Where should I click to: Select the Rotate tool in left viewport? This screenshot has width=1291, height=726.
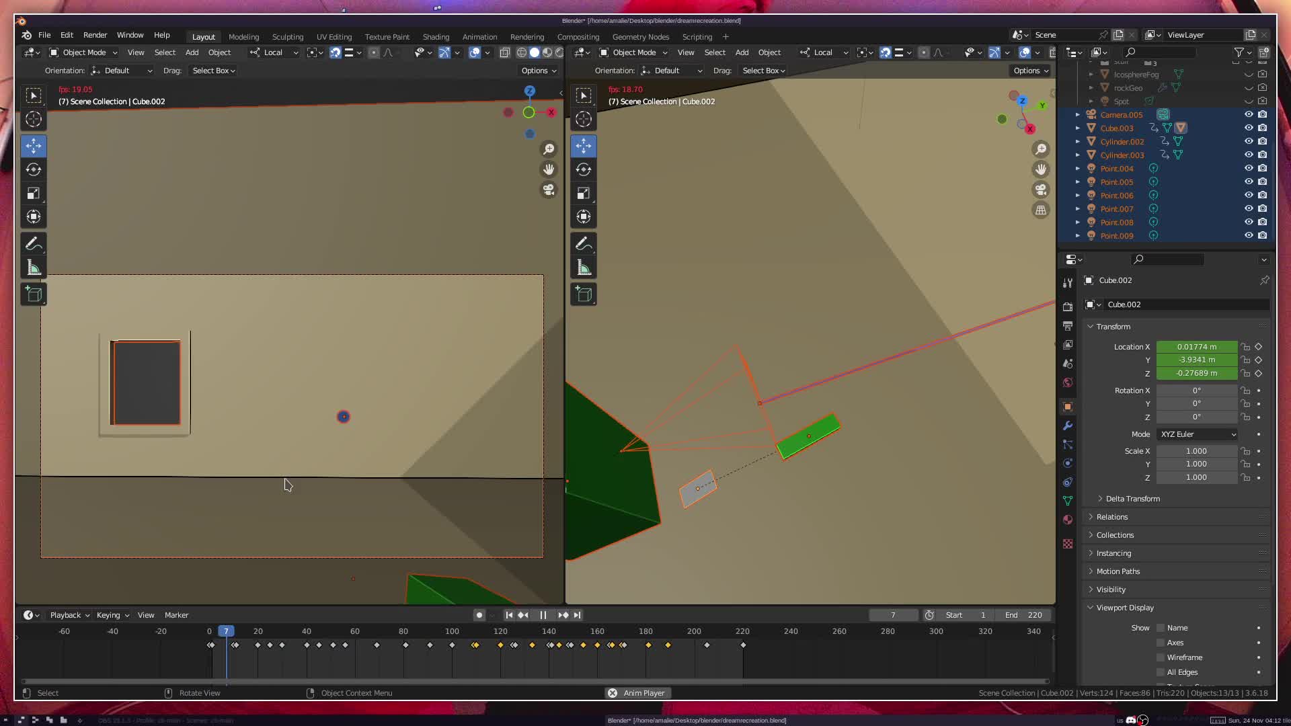point(34,169)
